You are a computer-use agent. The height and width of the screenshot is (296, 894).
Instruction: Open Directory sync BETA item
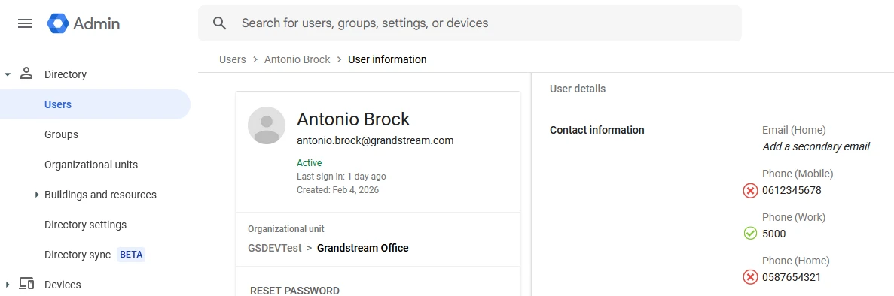click(x=95, y=255)
